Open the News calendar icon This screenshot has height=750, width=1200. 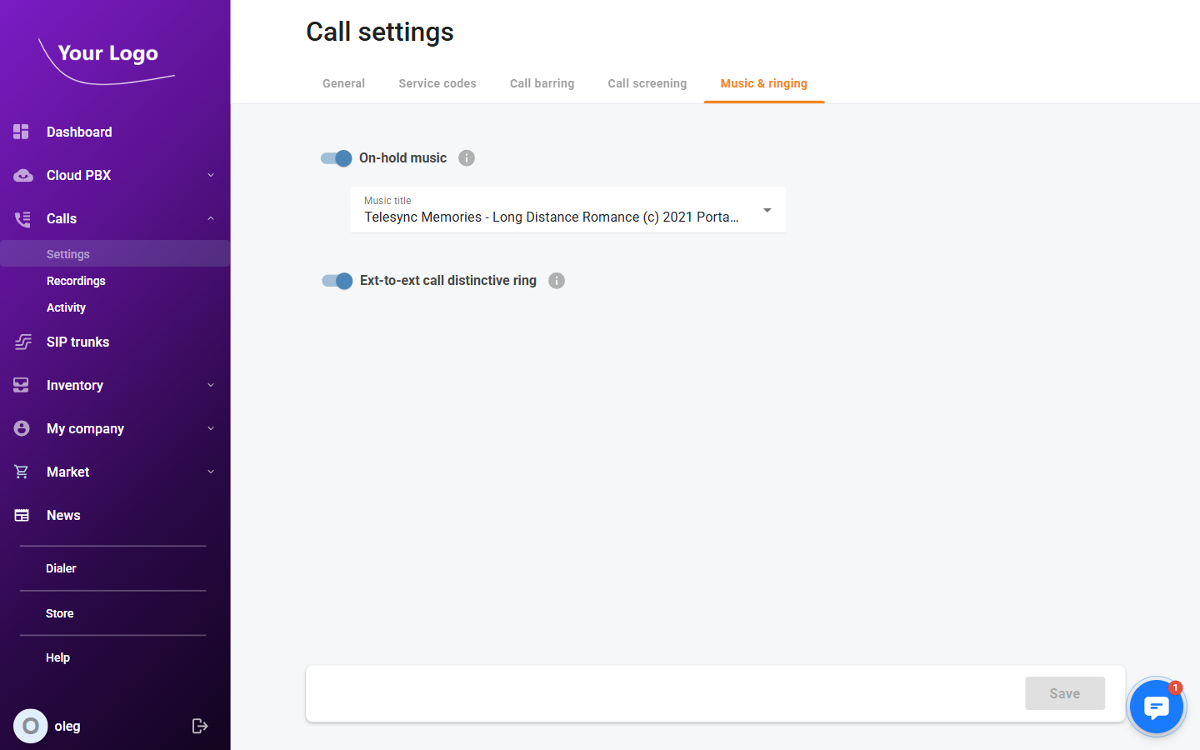[22, 515]
